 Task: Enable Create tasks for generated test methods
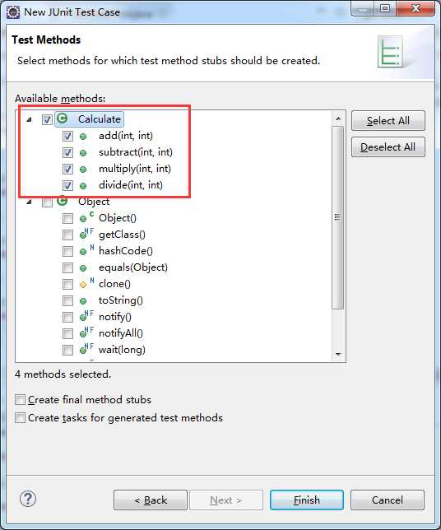point(20,418)
